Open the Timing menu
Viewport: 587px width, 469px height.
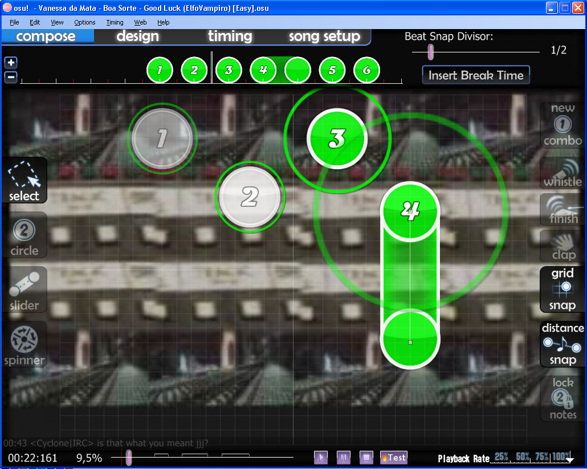pyautogui.click(x=115, y=22)
